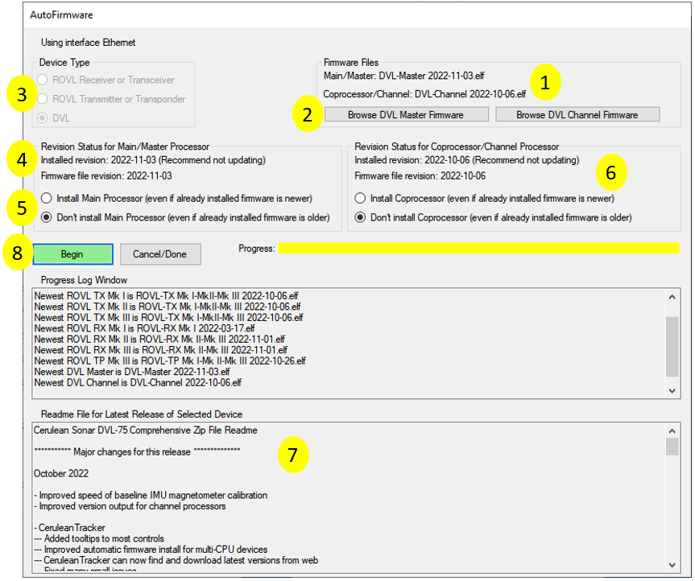Select Install Coprocessor radio button
The image size is (695, 581).
pyautogui.click(x=360, y=198)
